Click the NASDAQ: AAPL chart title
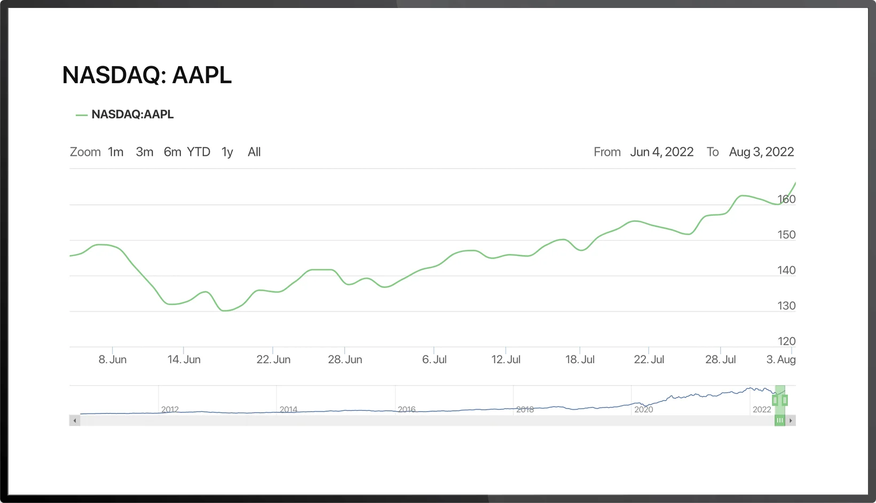 click(147, 75)
